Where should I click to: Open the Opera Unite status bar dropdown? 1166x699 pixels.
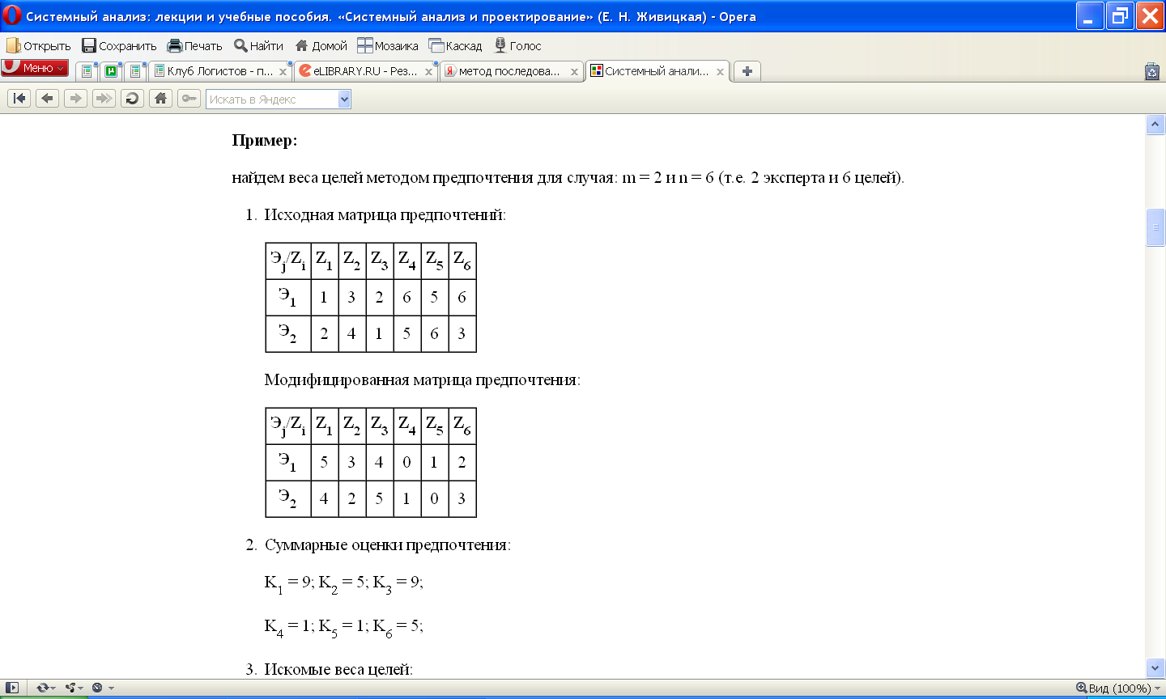(74, 688)
